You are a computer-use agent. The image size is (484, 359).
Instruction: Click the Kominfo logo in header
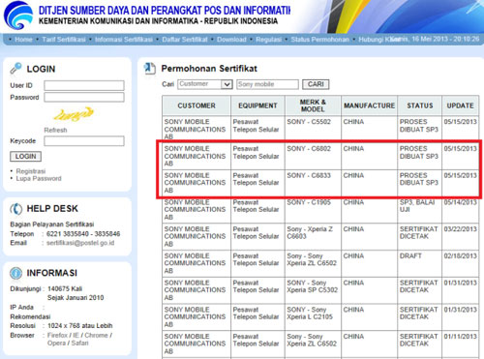[x=18, y=15]
